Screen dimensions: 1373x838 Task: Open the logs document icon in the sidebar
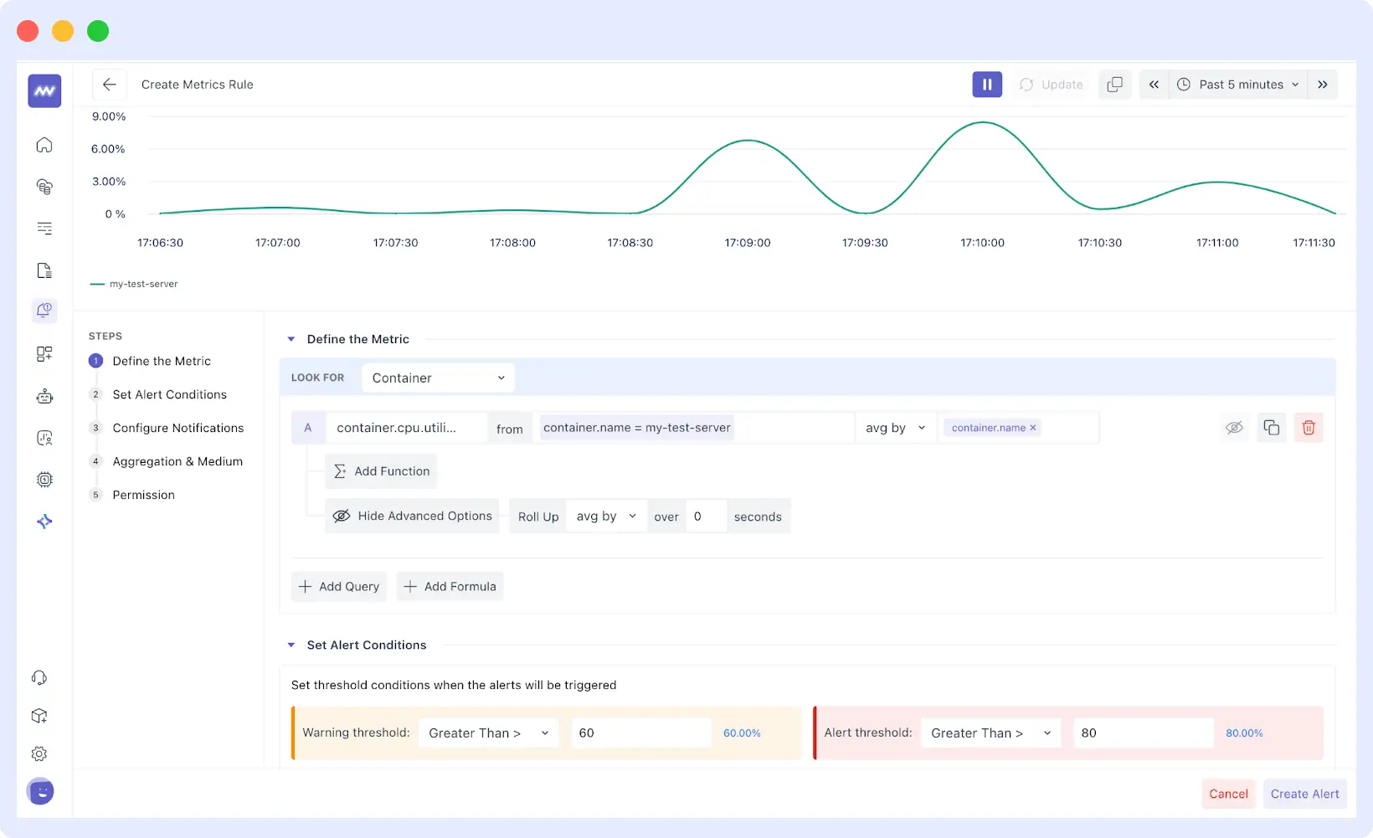(44, 270)
